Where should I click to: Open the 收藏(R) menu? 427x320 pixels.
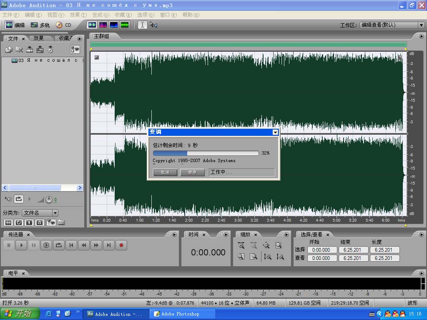(123, 15)
